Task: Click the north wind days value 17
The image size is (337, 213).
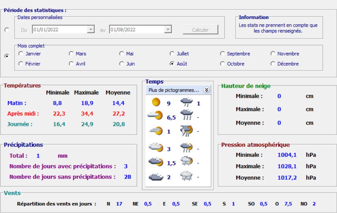Action: click(119, 204)
